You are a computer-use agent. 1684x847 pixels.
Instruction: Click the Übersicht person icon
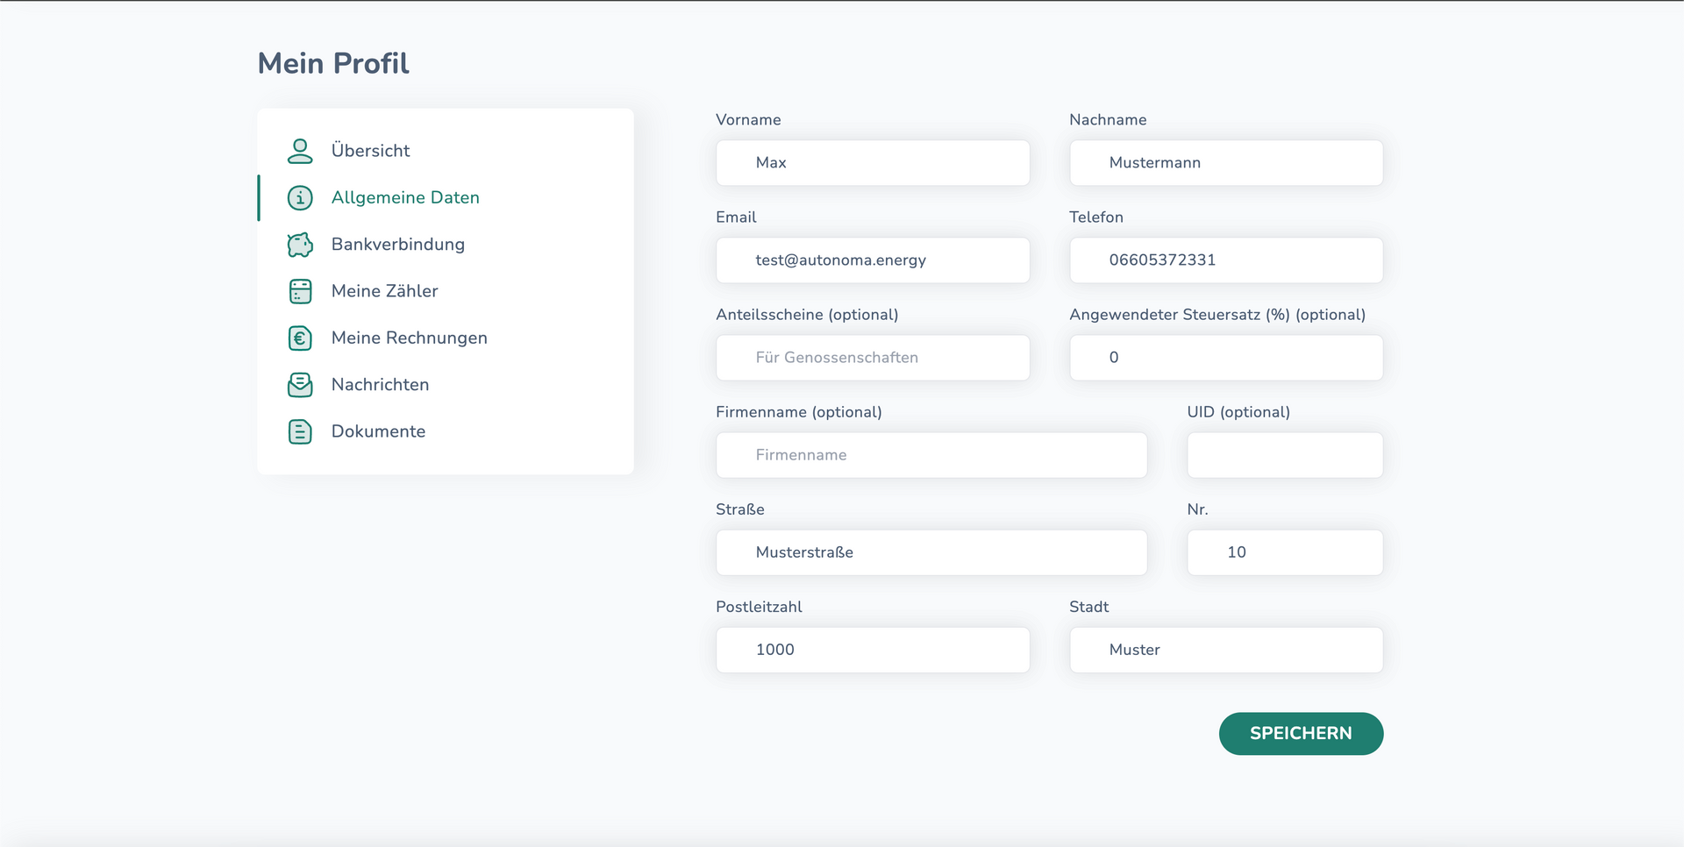point(300,151)
